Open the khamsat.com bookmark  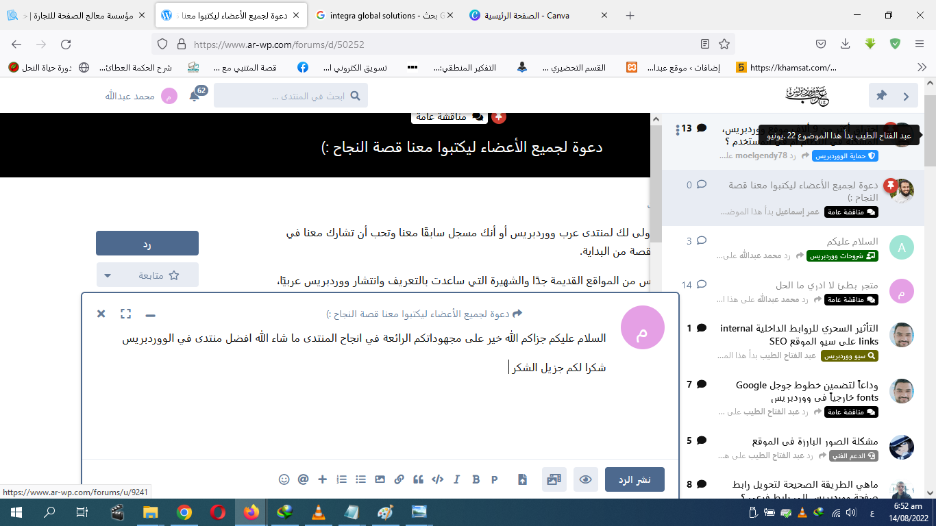(787, 67)
